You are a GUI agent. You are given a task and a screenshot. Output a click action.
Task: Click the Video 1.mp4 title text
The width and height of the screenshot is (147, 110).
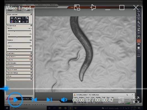click(x=18, y=8)
